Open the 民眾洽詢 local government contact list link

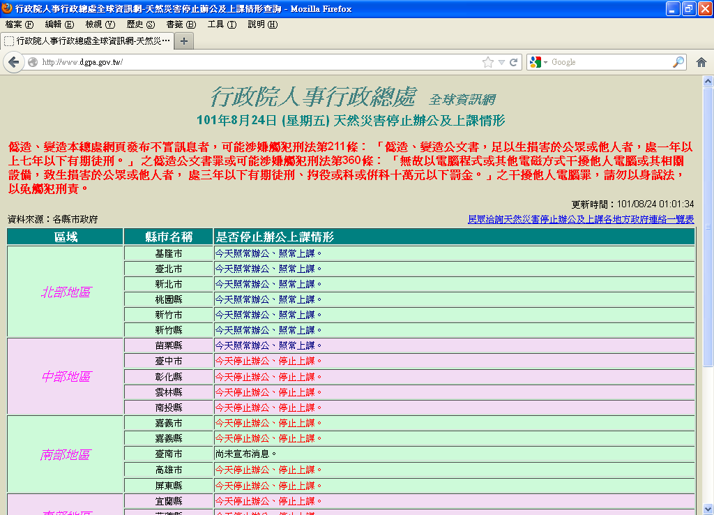pos(581,219)
